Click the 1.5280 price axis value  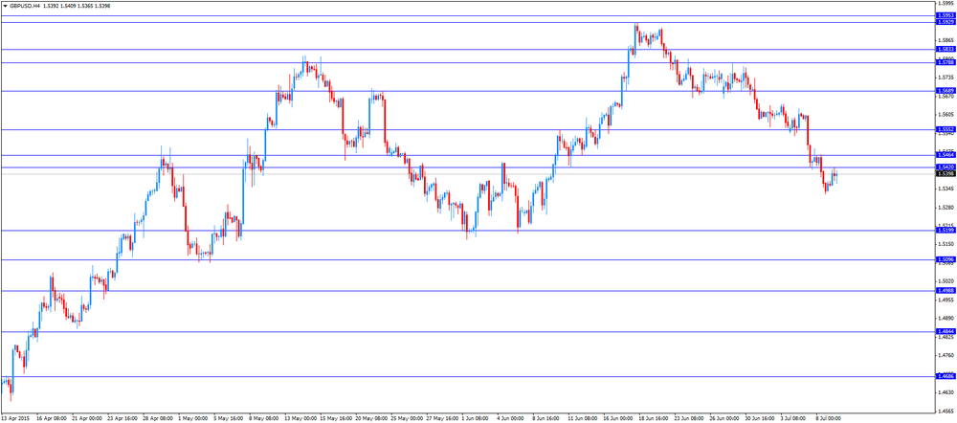pyautogui.click(x=946, y=208)
